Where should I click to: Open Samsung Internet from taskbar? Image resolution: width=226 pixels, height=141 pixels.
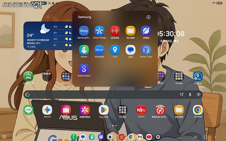coord(101,137)
